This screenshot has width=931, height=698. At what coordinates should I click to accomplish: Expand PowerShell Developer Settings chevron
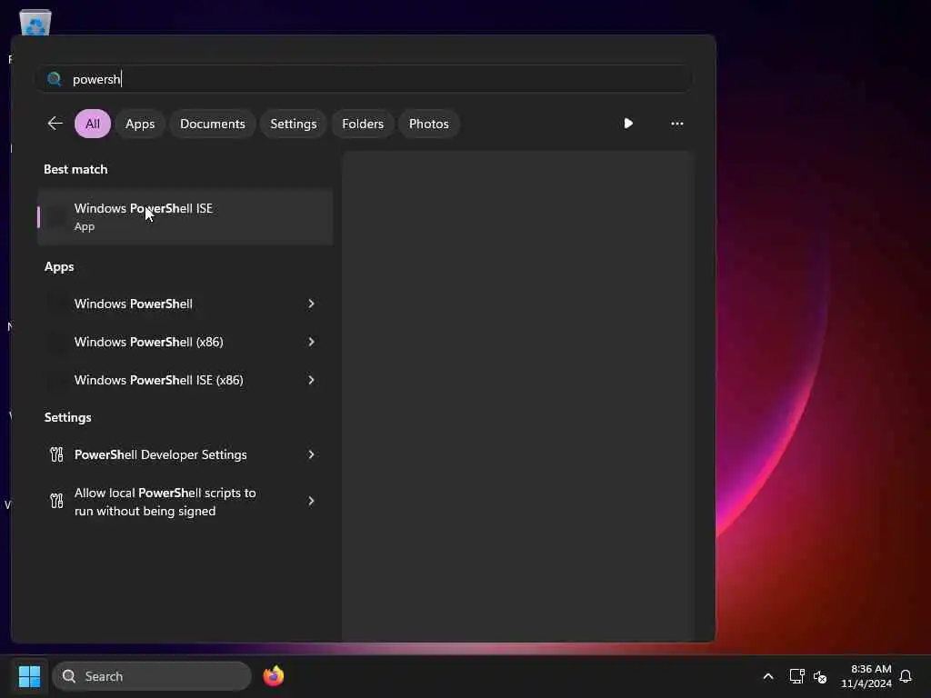[311, 454]
